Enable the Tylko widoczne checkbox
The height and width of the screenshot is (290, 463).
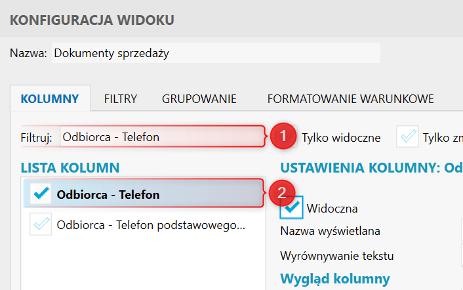click(287, 136)
